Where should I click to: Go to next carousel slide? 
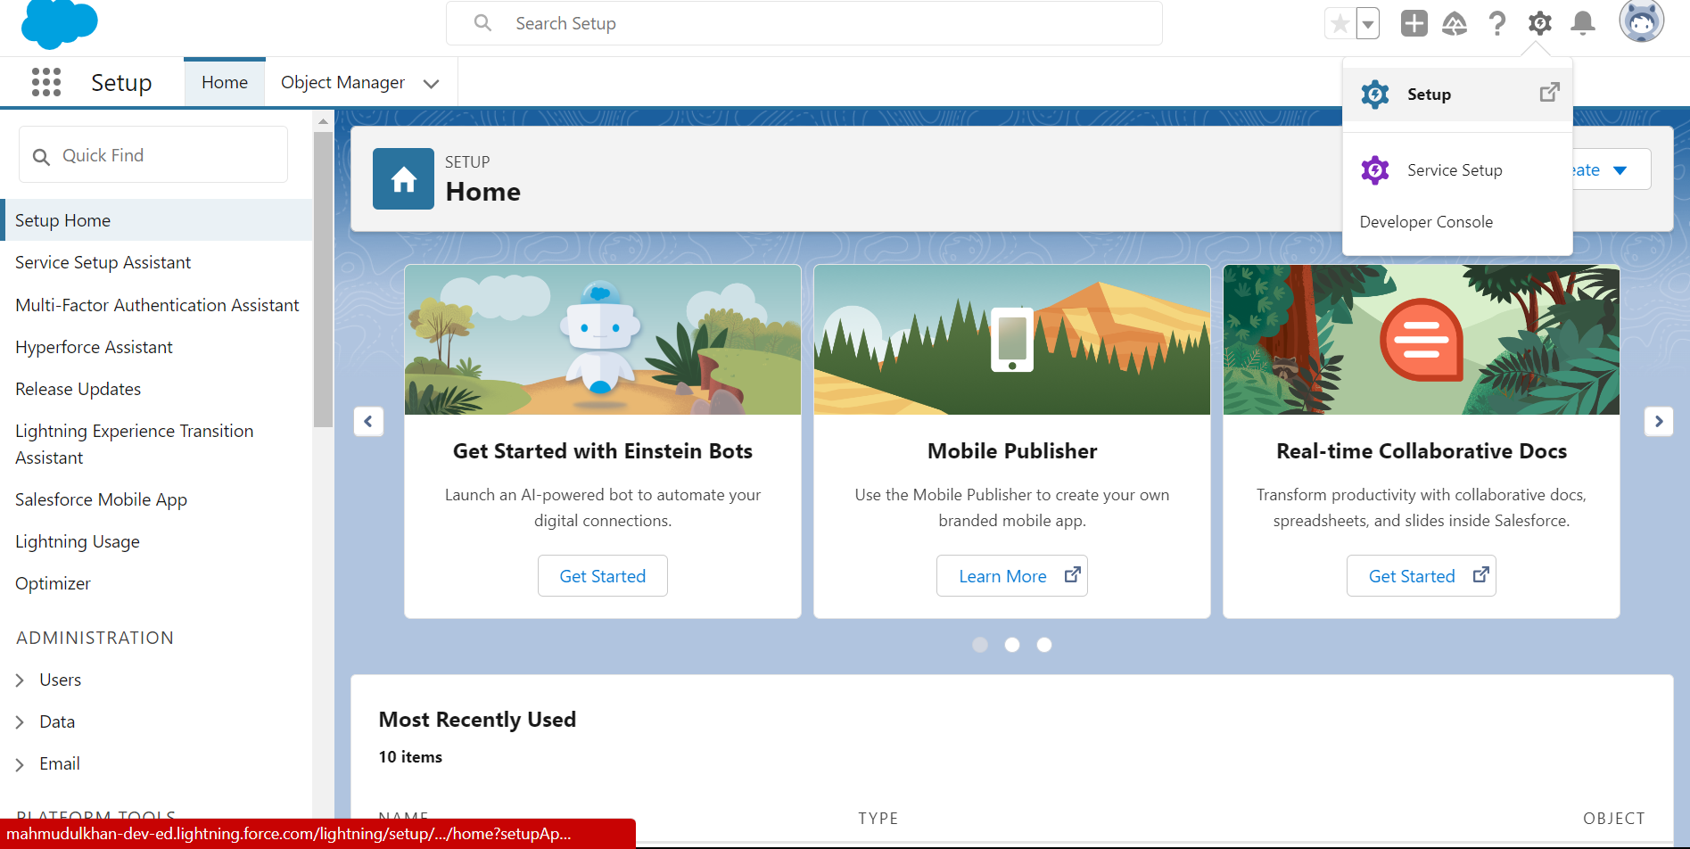(x=1659, y=421)
